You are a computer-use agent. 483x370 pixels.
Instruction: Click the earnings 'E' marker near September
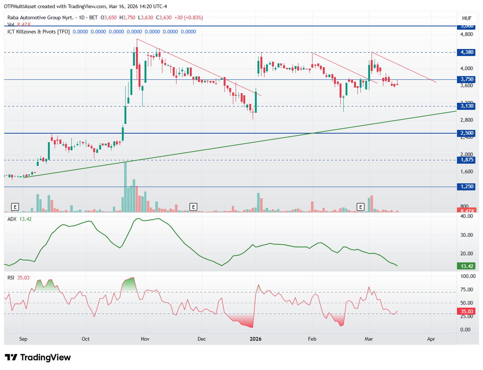15,207
